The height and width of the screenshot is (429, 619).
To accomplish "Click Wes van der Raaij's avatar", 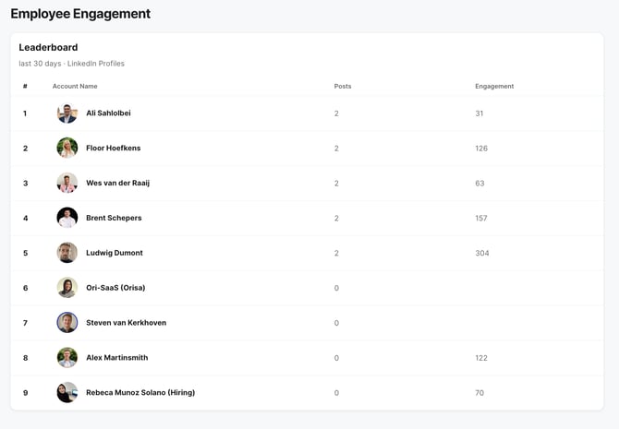I will tap(67, 183).
